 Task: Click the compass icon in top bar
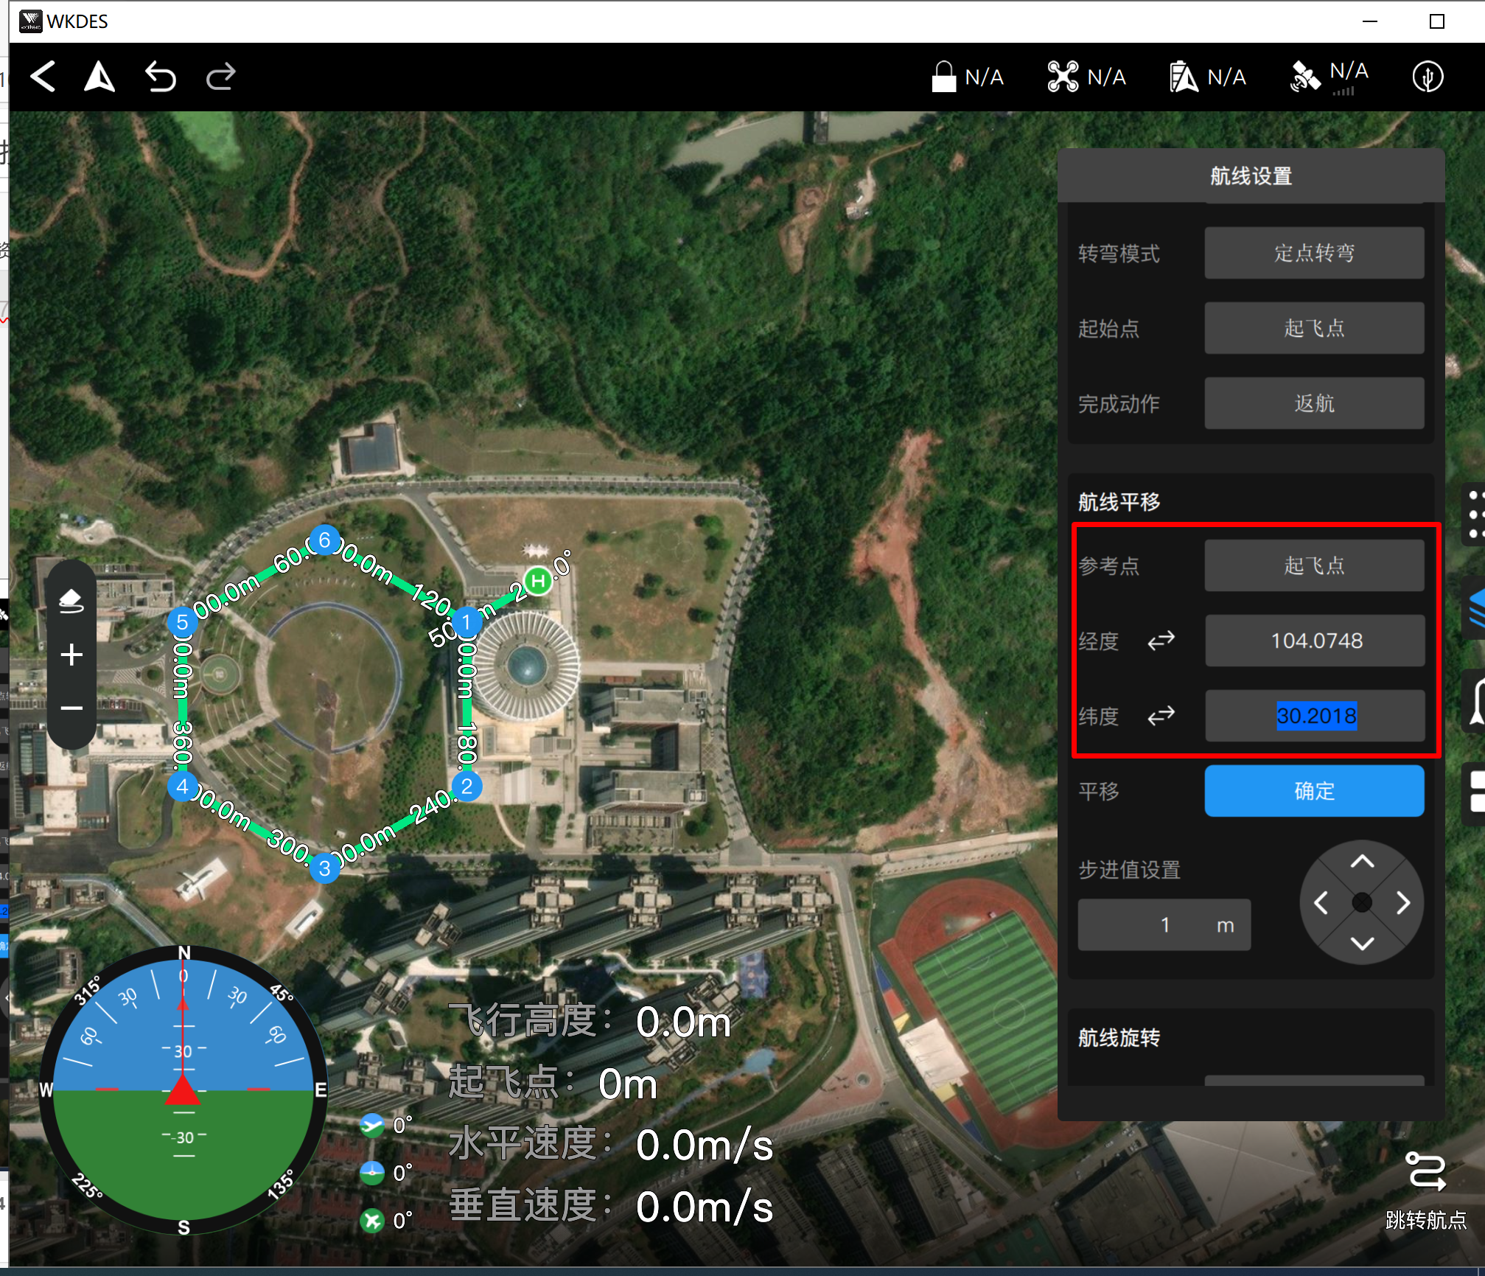tap(1428, 77)
